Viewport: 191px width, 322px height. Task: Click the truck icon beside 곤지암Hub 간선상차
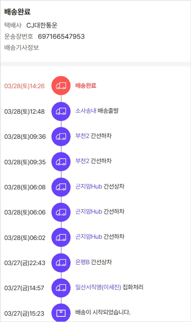click(x=61, y=187)
